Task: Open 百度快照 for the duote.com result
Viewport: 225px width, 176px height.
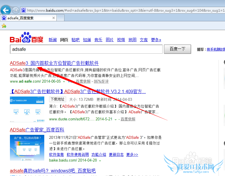Action: tap(128, 119)
